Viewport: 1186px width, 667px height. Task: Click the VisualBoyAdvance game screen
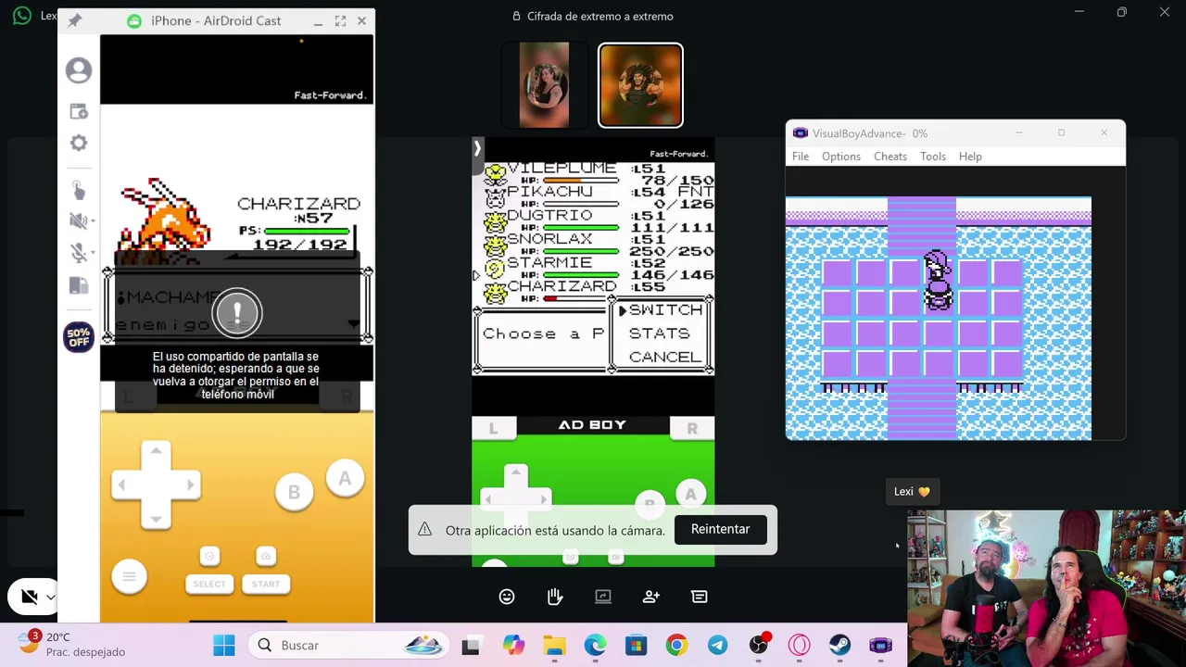(x=939, y=318)
